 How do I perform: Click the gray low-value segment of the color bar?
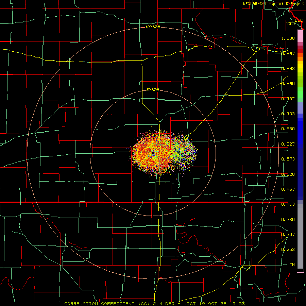point(300,236)
